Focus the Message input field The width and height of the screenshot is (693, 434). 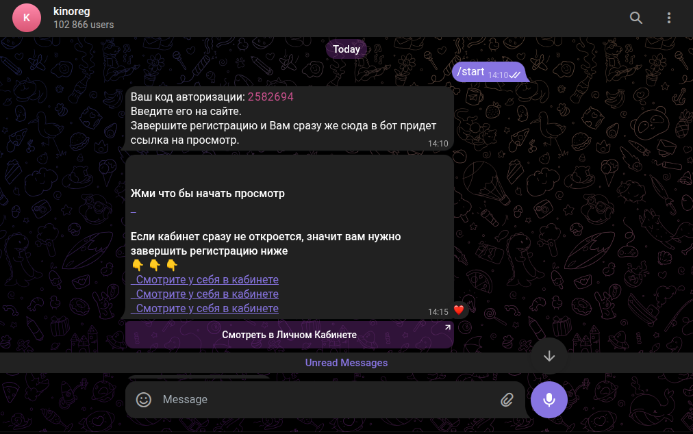326,400
